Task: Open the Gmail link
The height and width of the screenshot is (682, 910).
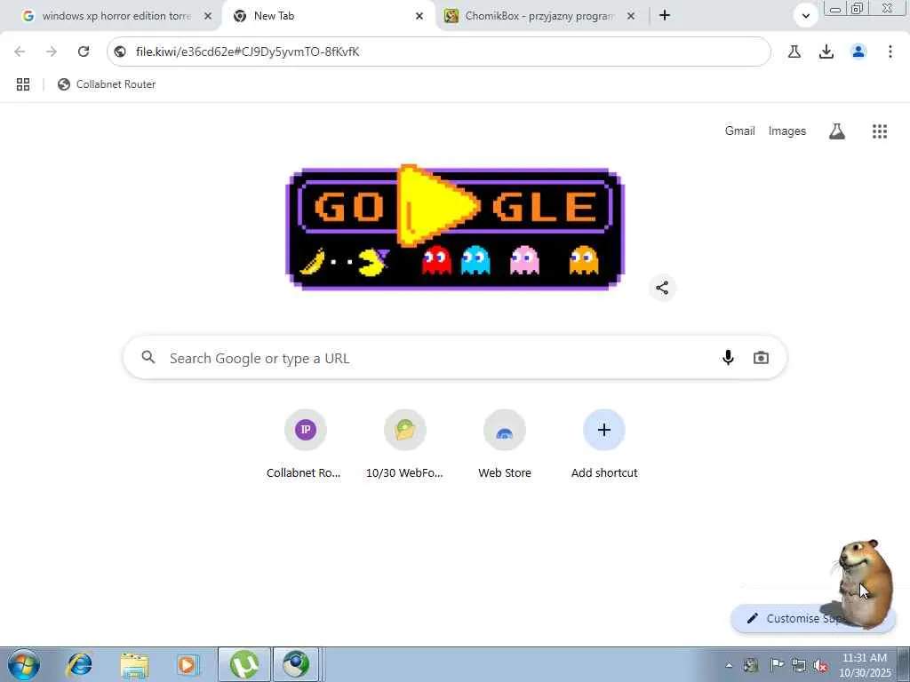Action: pos(739,131)
